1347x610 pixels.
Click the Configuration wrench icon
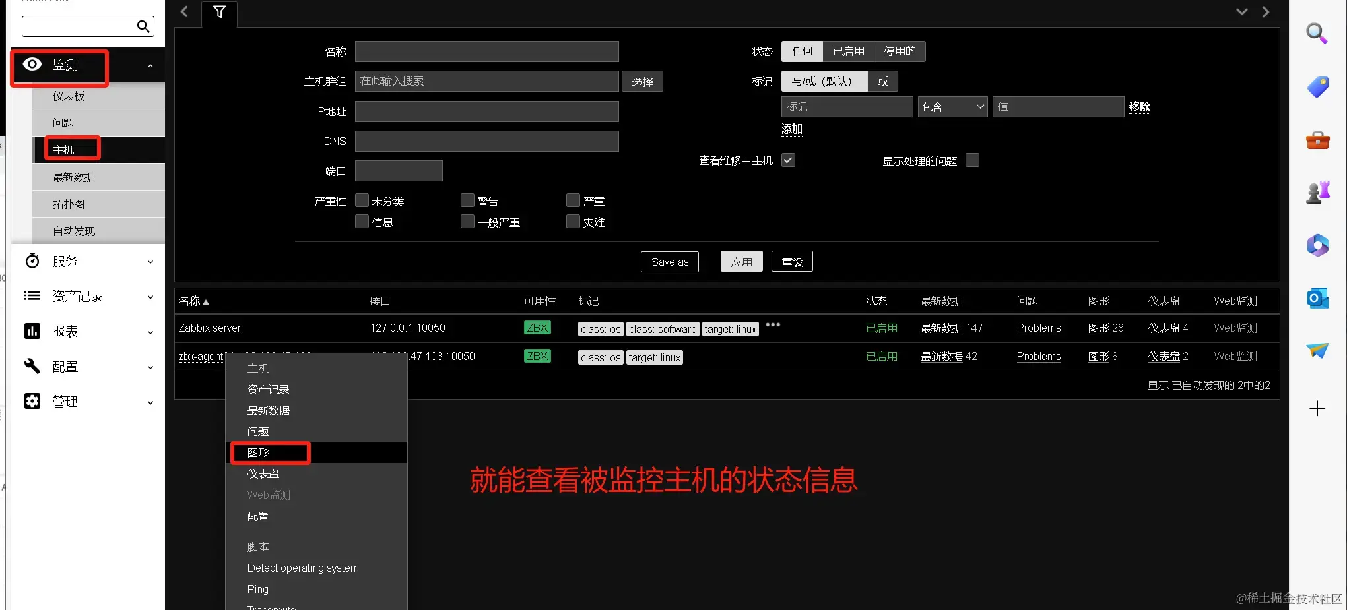[32, 366]
